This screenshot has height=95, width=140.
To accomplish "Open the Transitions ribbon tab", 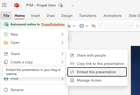I will coord(88,16).
